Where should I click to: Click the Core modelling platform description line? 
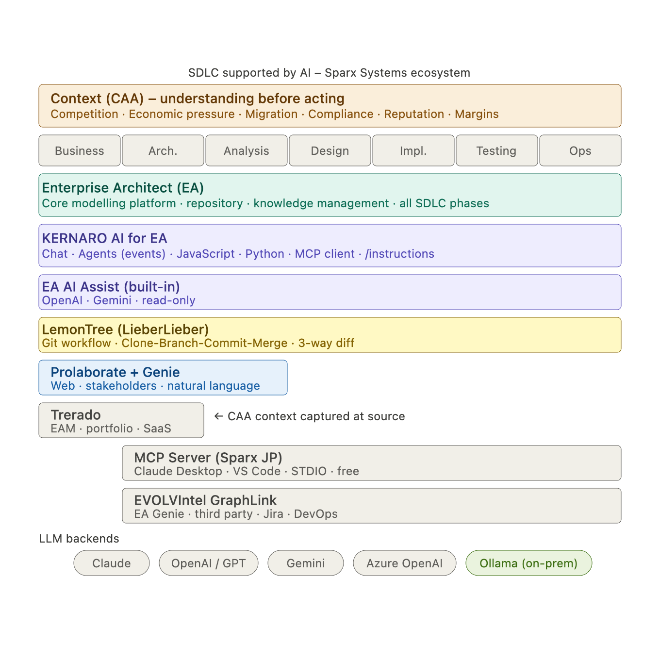click(265, 203)
